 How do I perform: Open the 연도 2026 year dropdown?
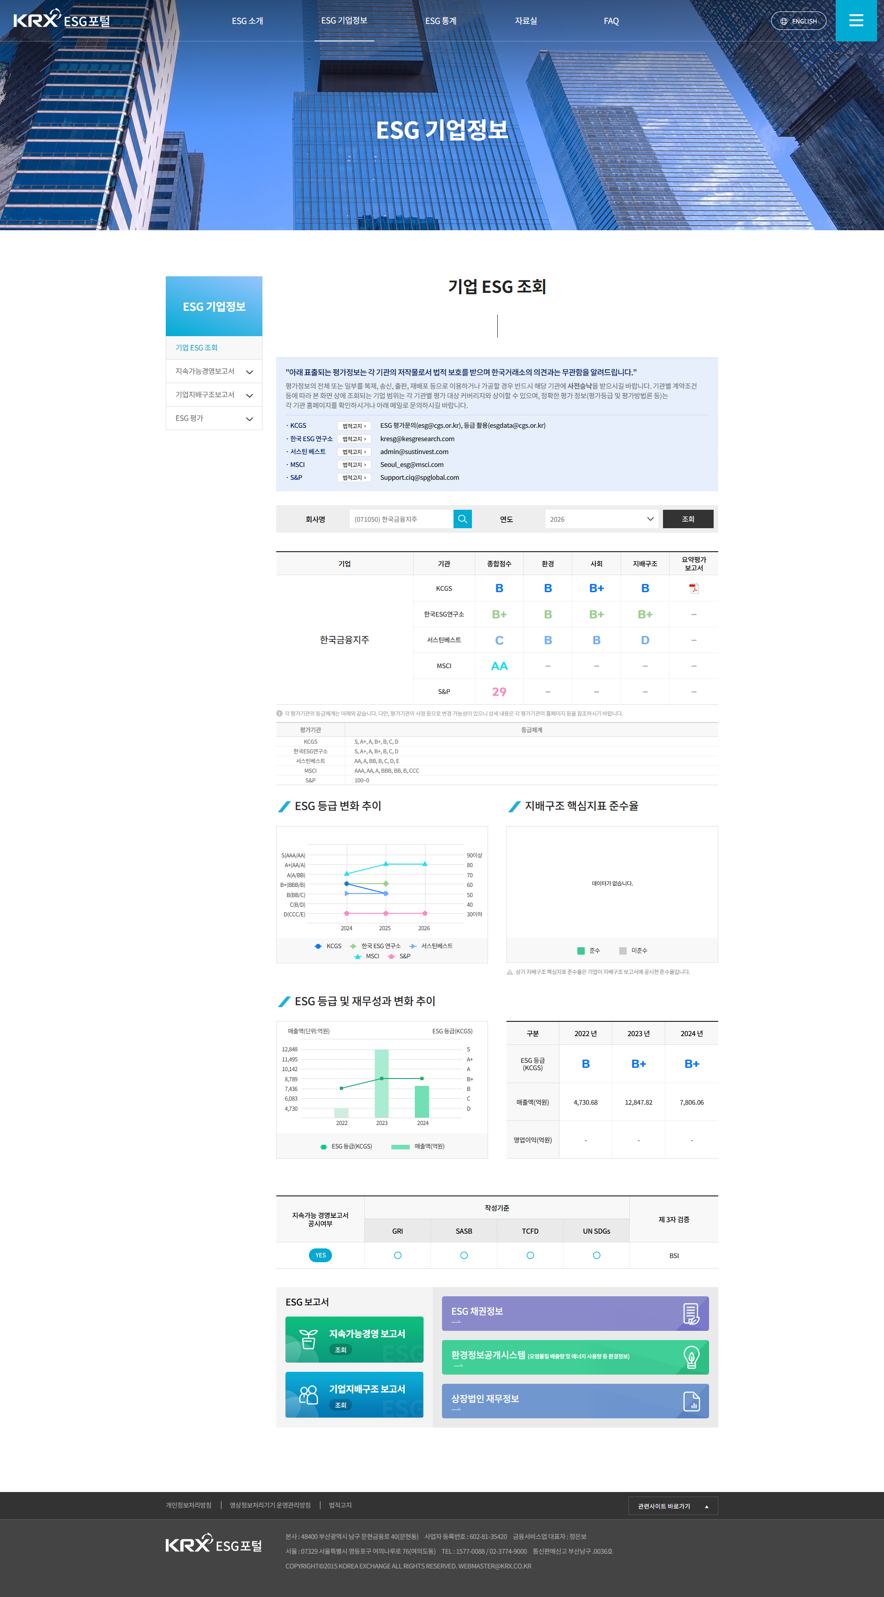point(601,519)
